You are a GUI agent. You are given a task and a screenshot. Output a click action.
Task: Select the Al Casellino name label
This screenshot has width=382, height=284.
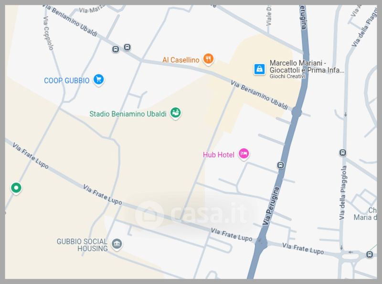(181, 60)
